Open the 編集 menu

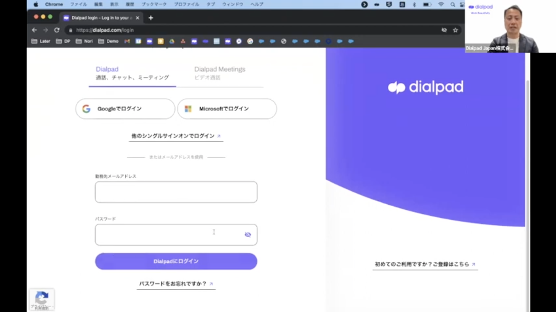[x=98, y=4]
